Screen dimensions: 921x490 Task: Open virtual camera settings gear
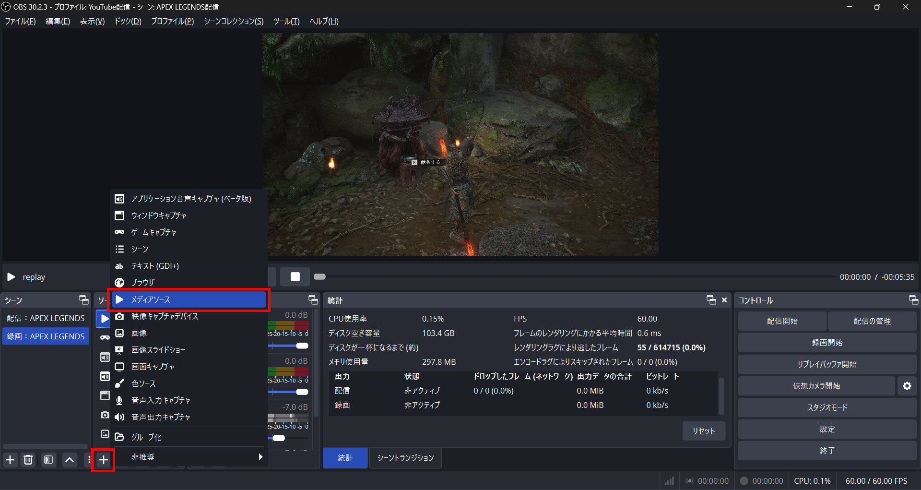907,386
